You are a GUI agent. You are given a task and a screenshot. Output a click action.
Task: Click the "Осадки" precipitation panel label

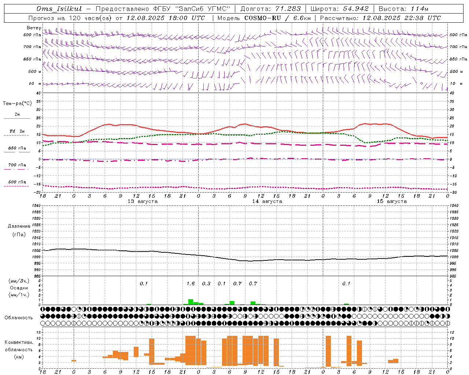click(x=19, y=288)
